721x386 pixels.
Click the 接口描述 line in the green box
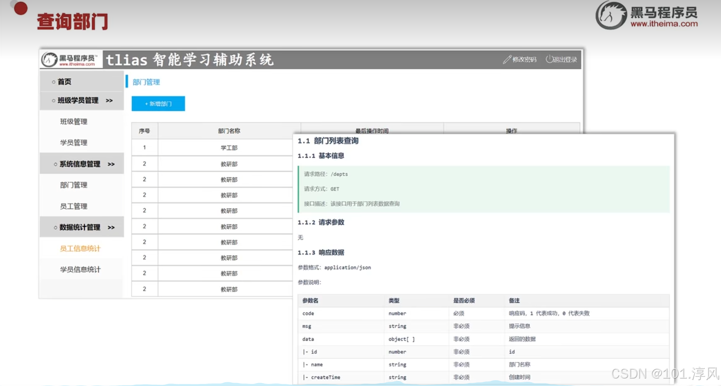pos(352,204)
